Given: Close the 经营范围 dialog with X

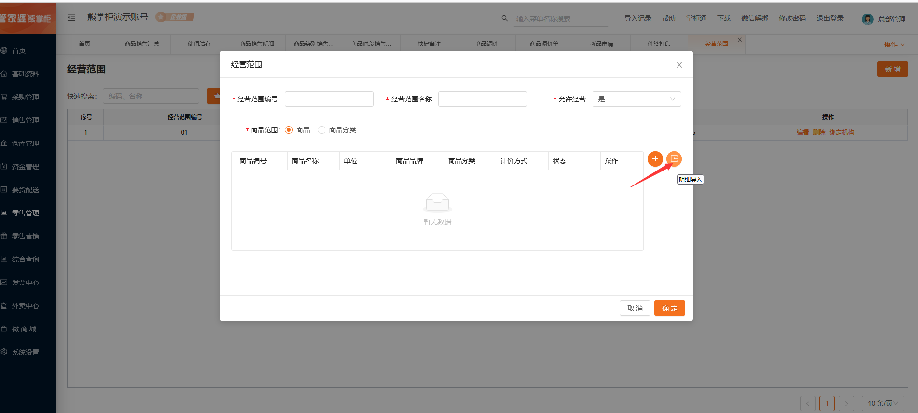Looking at the screenshot, I should pyautogui.click(x=679, y=65).
